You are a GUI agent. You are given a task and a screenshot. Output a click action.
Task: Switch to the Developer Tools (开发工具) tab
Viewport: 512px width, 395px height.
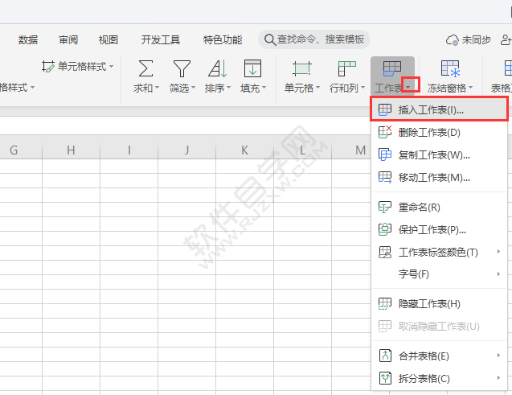tap(161, 39)
